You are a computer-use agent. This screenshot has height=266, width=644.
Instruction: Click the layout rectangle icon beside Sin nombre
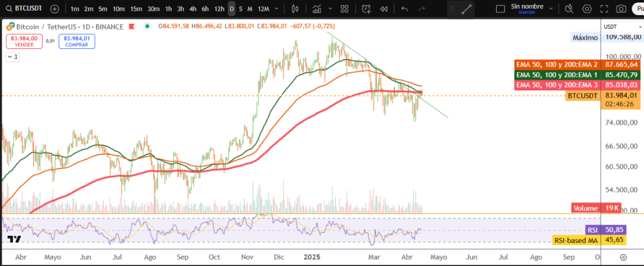(500, 9)
